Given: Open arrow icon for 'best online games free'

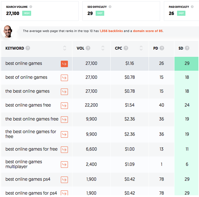Looking at the screenshot, I should coord(64,105).
